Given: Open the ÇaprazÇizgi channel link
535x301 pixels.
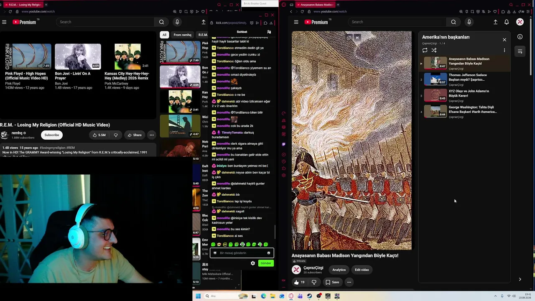Looking at the screenshot, I should point(313,268).
